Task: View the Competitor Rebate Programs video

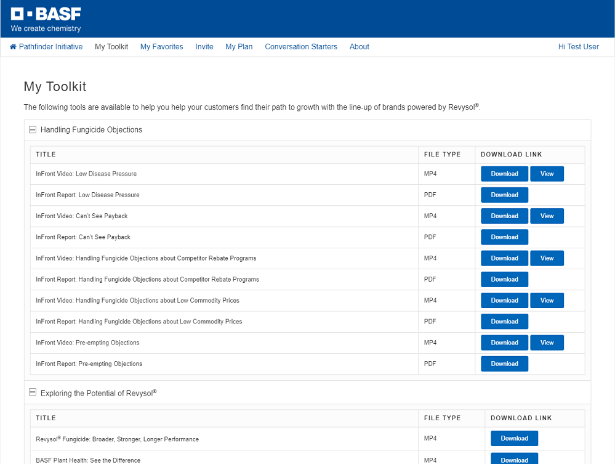Action: click(547, 258)
